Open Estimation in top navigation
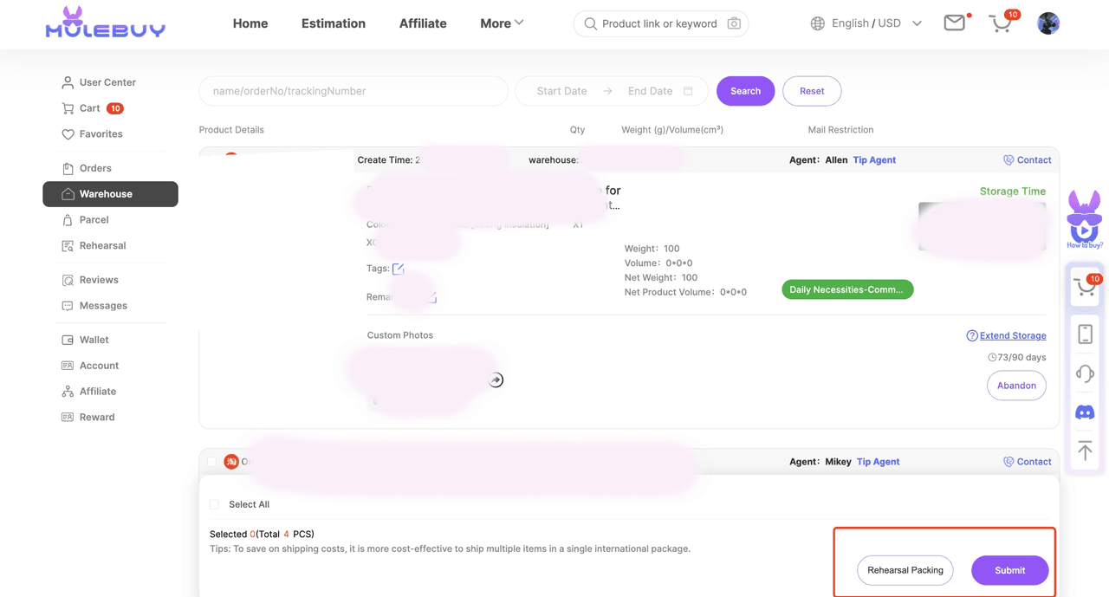The image size is (1109, 597). pyautogui.click(x=334, y=23)
